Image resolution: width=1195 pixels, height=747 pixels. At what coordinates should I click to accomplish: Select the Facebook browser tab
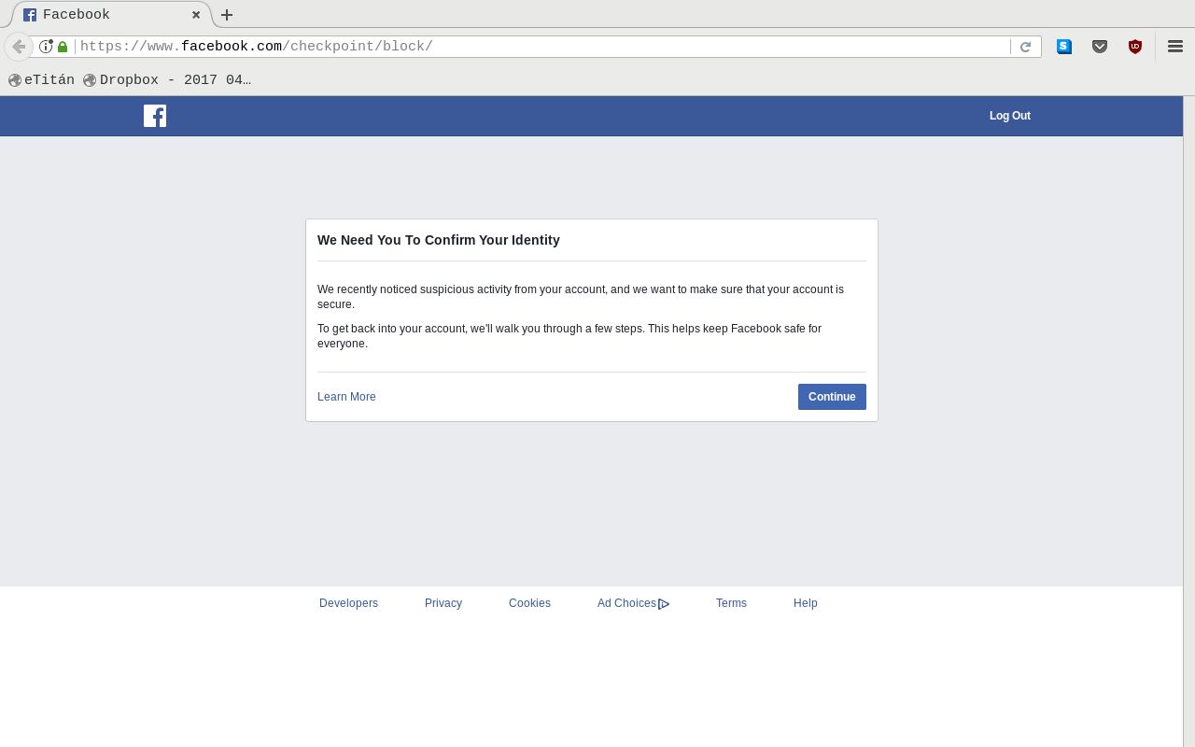click(x=111, y=15)
